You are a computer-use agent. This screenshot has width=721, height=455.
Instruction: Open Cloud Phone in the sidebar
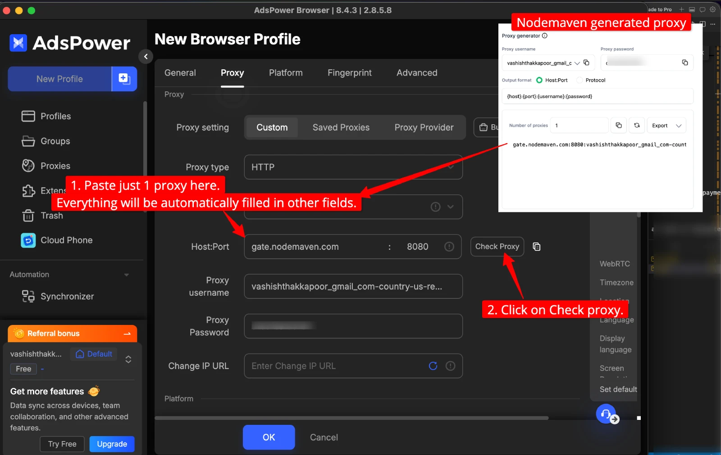(57, 240)
